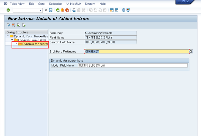Click the green Back icon
The height and width of the screenshot is (136, 201).
click(58, 10)
